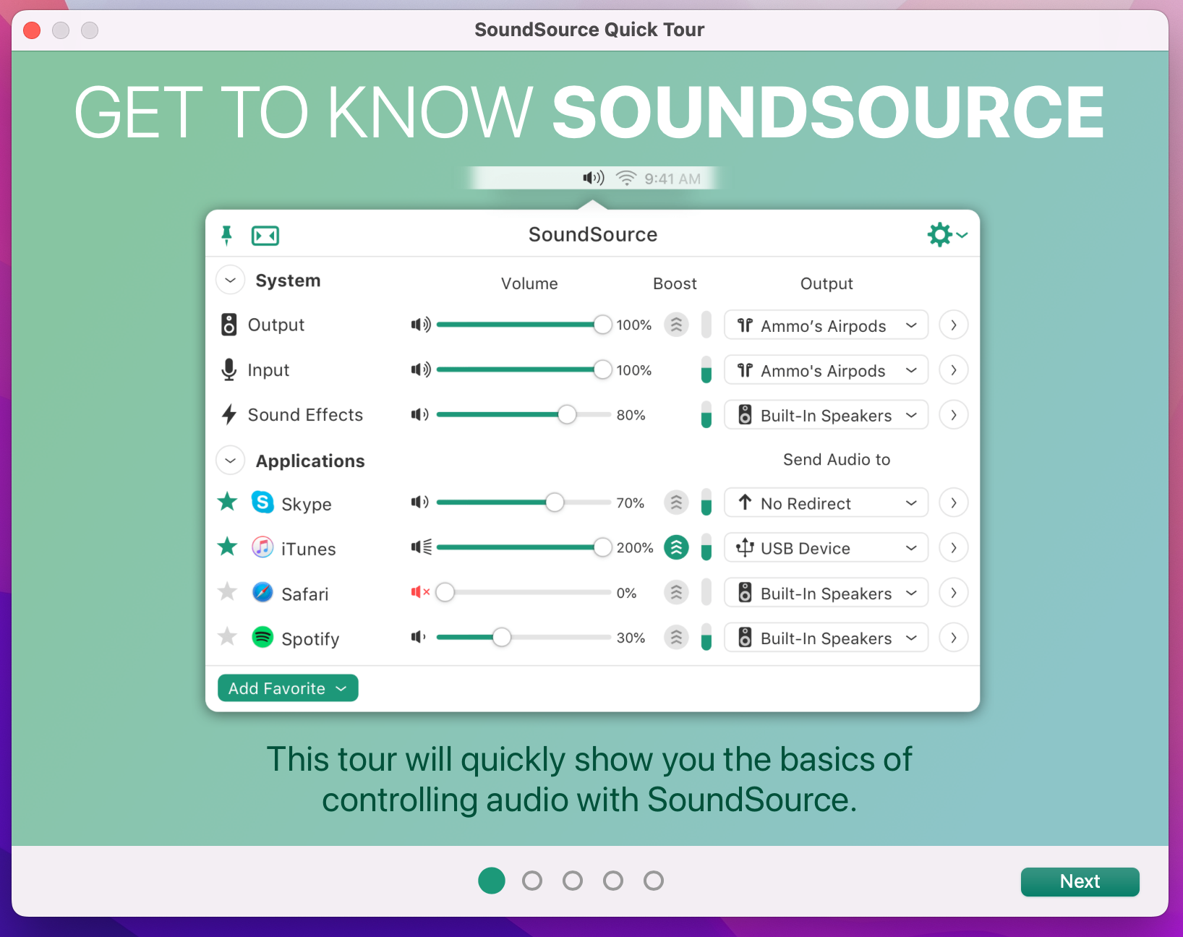
Task: Toggle Boost for Safari
Action: (676, 592)
